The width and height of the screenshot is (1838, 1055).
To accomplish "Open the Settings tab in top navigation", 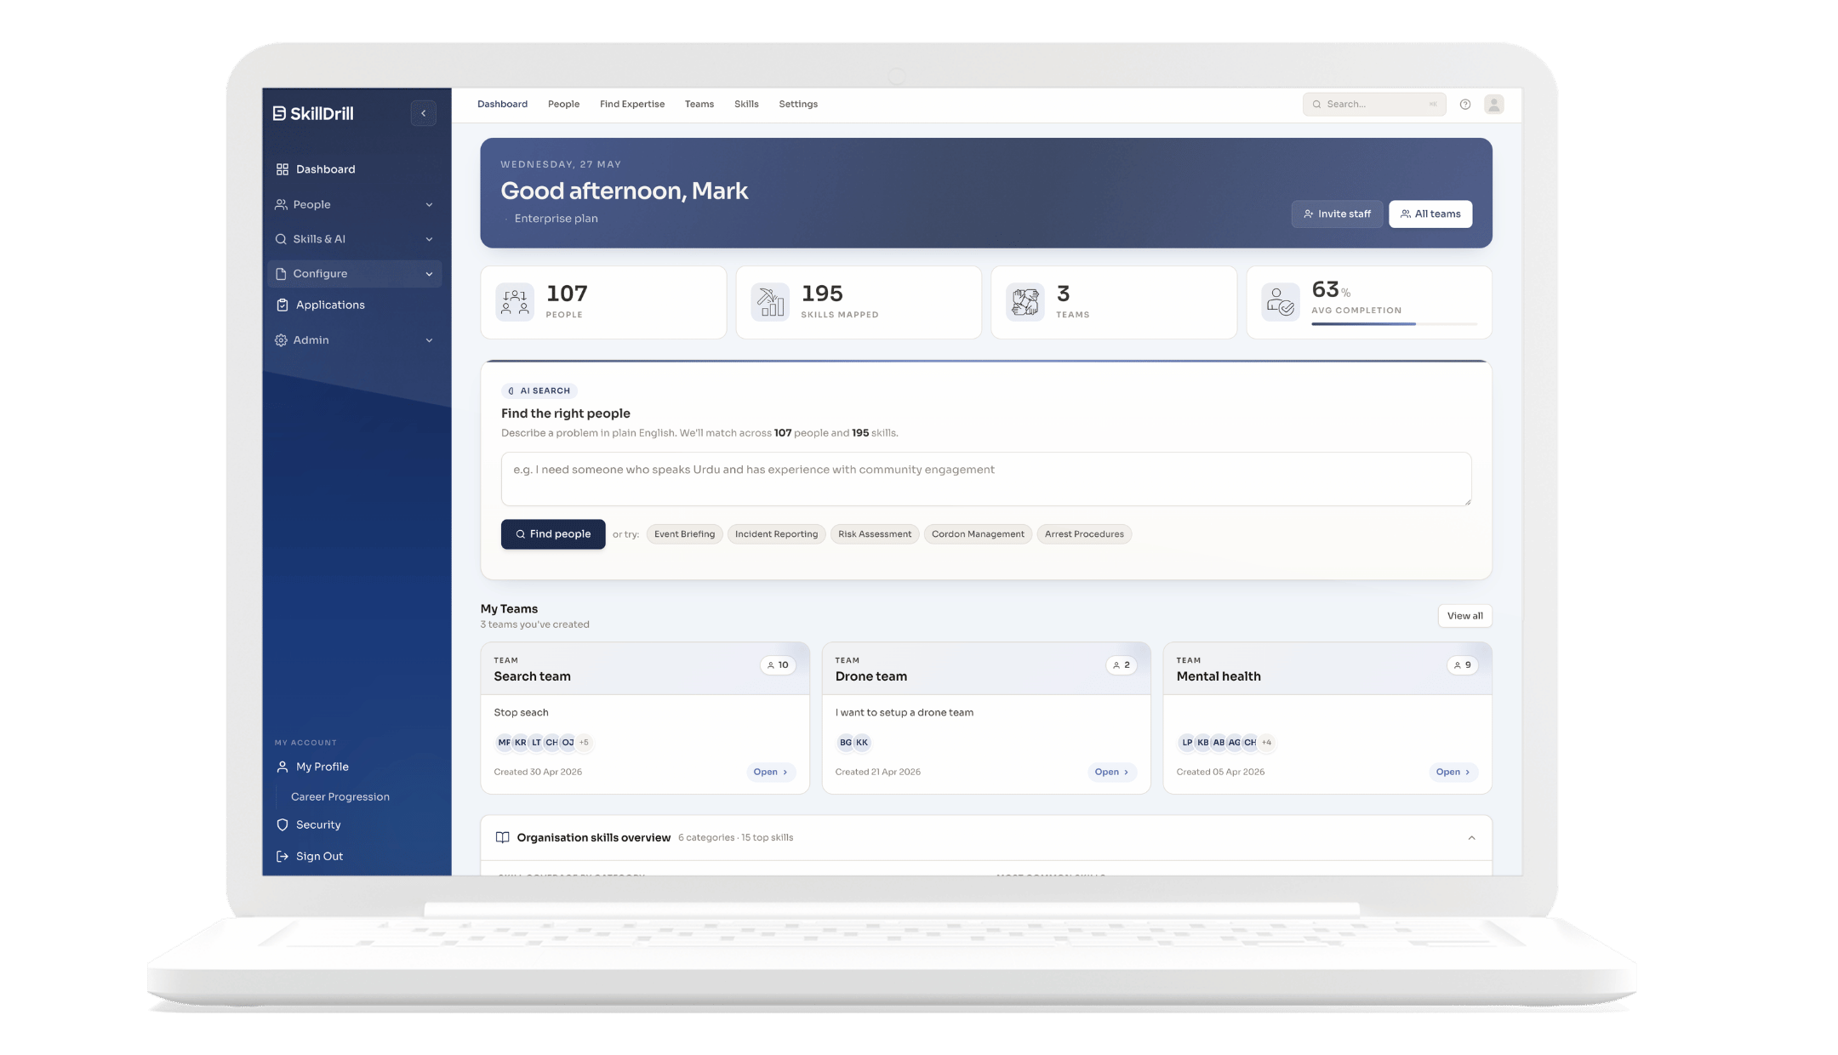I will click(798, 104).
